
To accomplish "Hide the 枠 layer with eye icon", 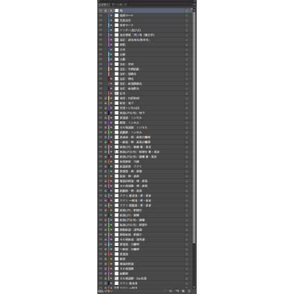I will (100, 10).
